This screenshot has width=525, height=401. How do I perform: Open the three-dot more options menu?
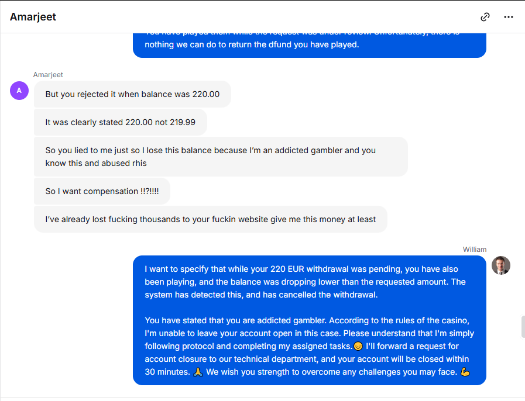point(508,17)
